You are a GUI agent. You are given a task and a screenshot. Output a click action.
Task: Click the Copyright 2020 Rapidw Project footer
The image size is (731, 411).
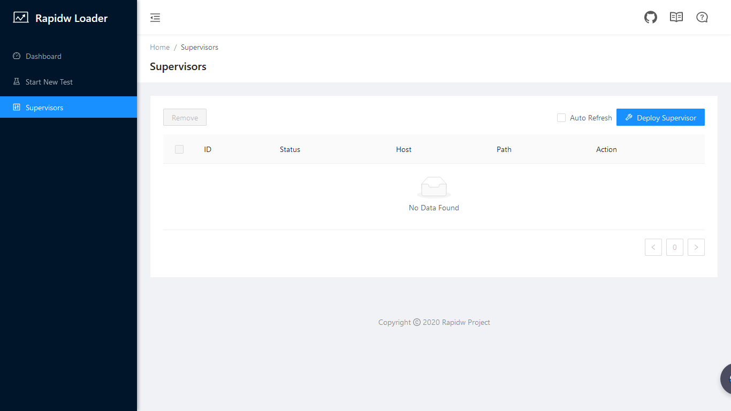(x=434, y=322)
